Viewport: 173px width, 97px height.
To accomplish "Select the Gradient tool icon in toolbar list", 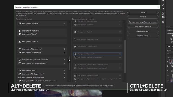I will (x=20, y=23).
